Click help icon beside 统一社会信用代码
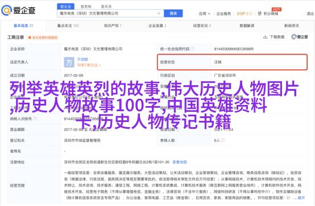Image resolution: width=315 pixels, height=206 pixels. coord(192,49)
